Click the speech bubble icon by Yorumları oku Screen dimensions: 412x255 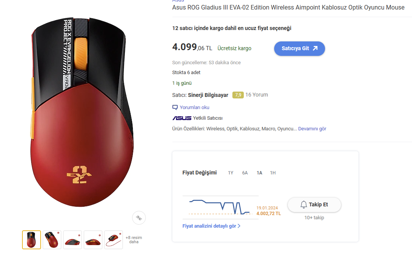click(175, 107)
